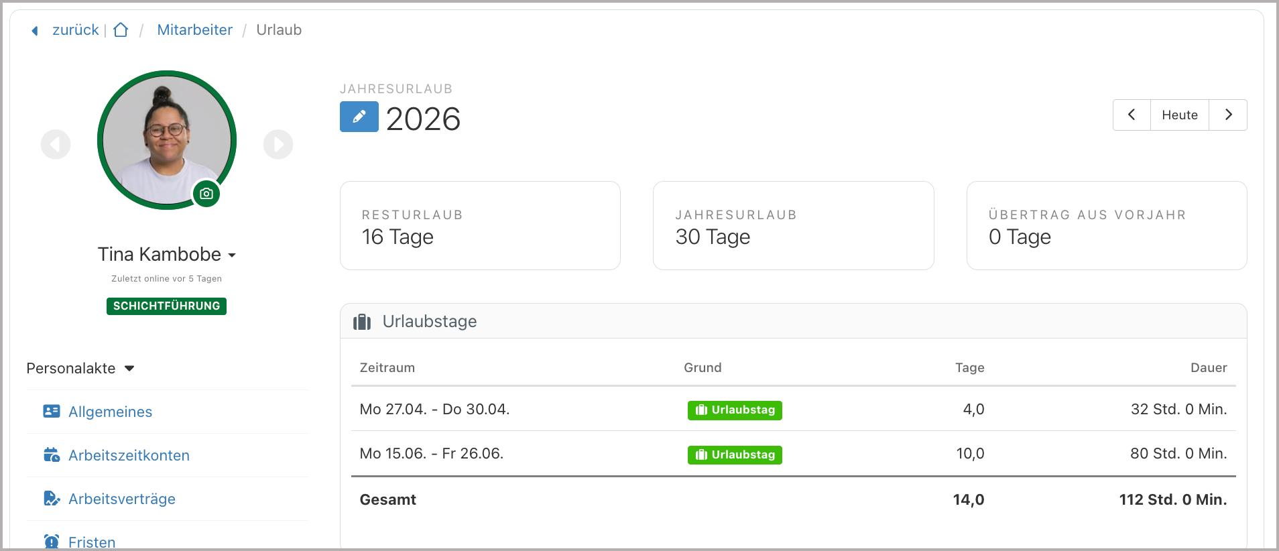Collapse the Personalakte section
1279x551 pixels.
[80, 368]
